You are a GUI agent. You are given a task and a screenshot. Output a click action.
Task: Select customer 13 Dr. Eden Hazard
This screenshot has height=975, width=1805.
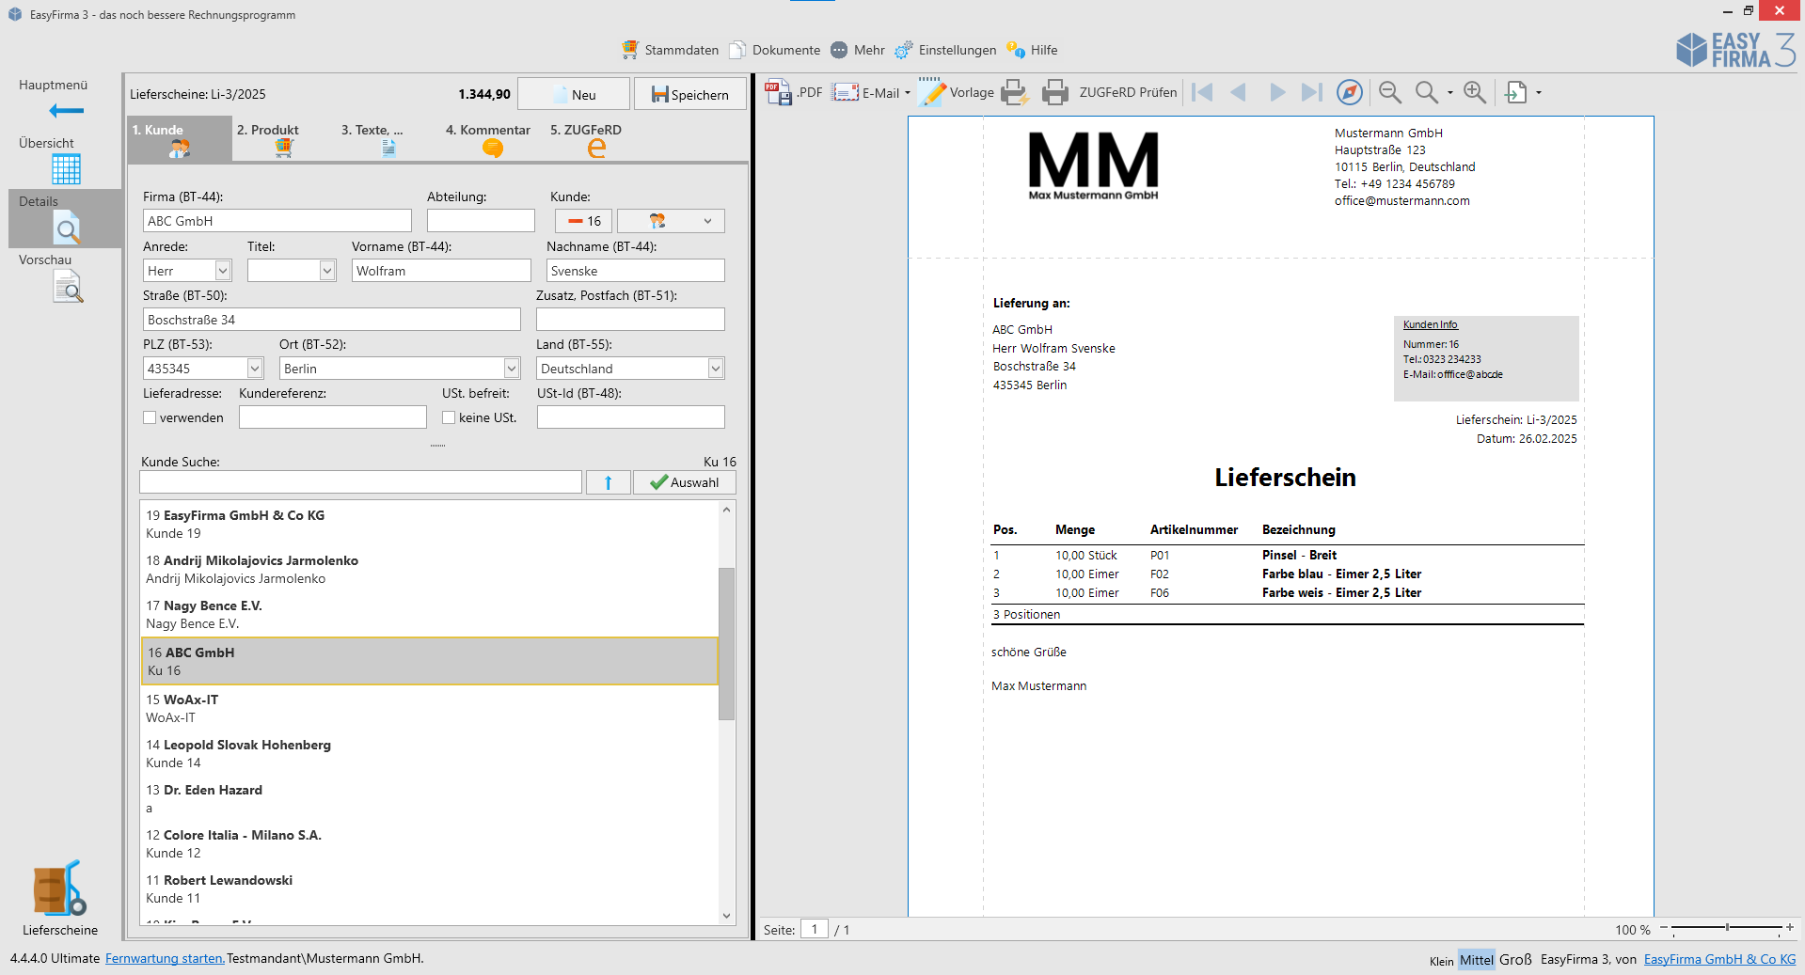point(429,798)
